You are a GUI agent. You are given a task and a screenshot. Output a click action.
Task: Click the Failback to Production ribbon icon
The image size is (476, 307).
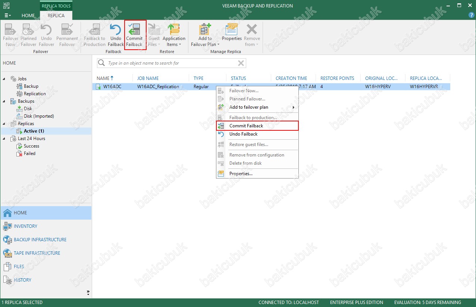[x=95, y=35]
